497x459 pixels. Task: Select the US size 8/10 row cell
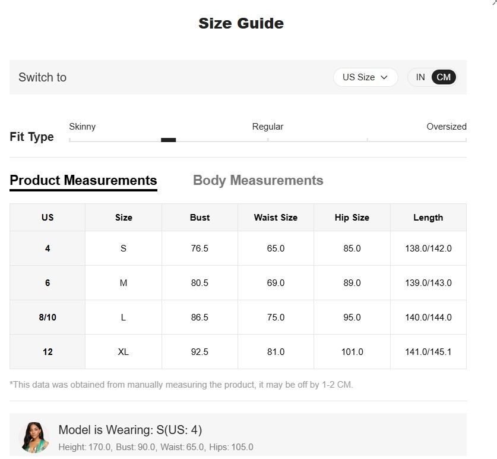pos(48,317)
